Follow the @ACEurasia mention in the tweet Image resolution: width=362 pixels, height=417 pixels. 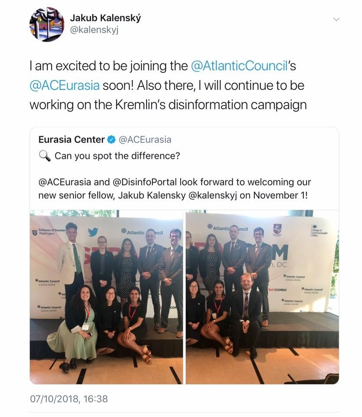[65, 86]
